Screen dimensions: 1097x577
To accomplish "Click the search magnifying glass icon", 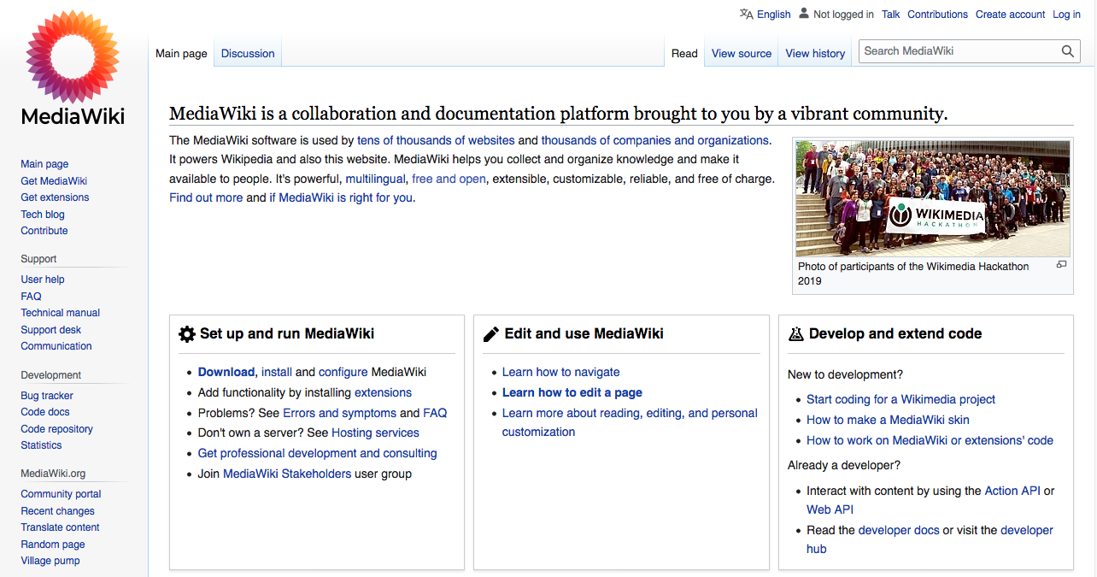I will (1067, 51).
